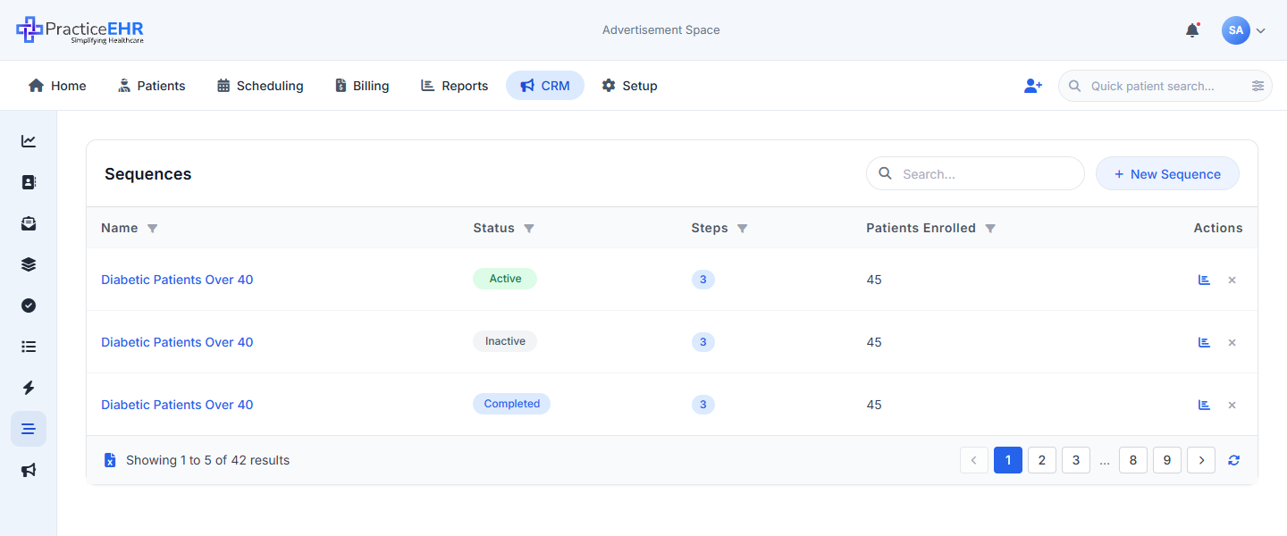
Task: Go to the next page arrow
Action: click(x=1201, y=460)
